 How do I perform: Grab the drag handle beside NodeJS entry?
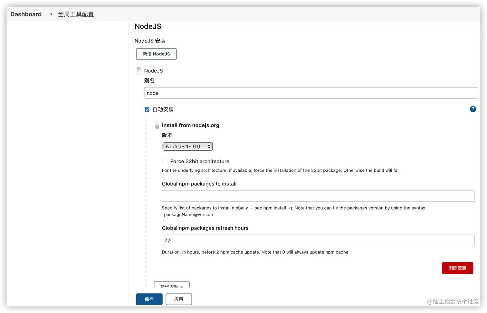[x=139, y=71]
